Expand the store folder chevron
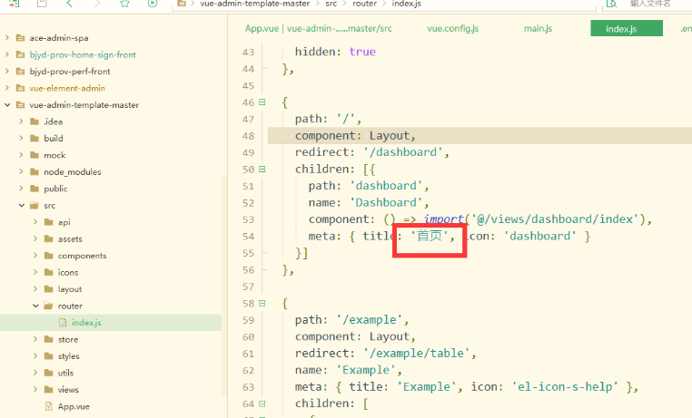The image size is (692, 418). point(35,339)
